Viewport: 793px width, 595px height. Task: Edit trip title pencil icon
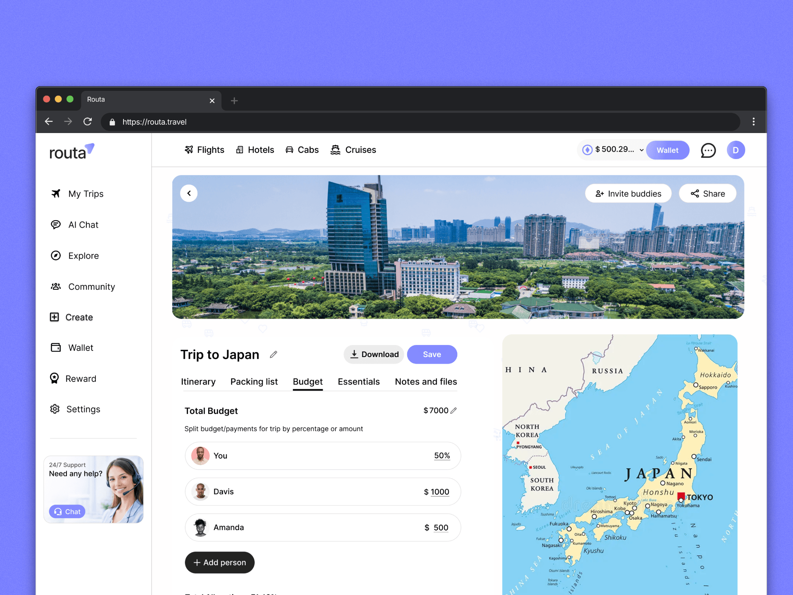click(x=273, y=355)
